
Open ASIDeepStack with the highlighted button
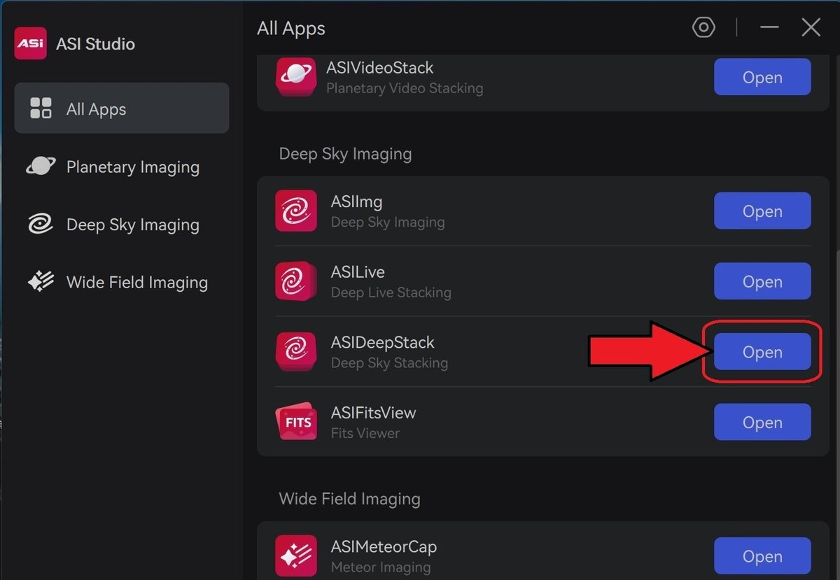point(762,352)
